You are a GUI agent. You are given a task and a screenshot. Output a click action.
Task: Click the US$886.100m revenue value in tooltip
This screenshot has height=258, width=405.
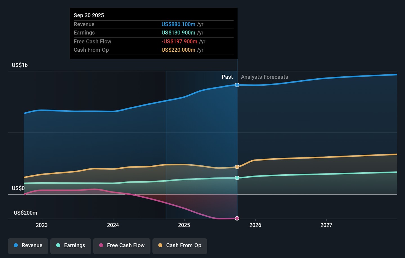(178, 24)
